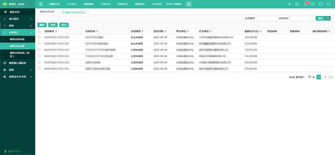Switch to the 模具合同台账 tab

click(47, 12)
